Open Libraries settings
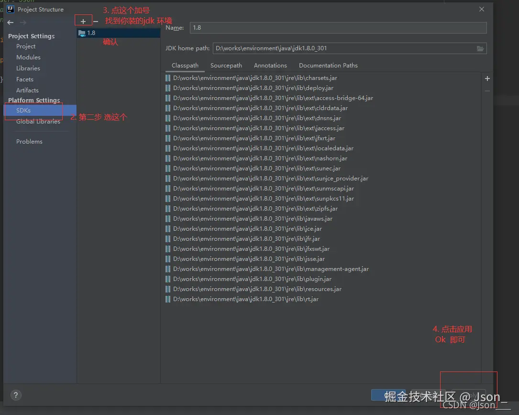The image size is (519, 415). (x=28, y=68)
